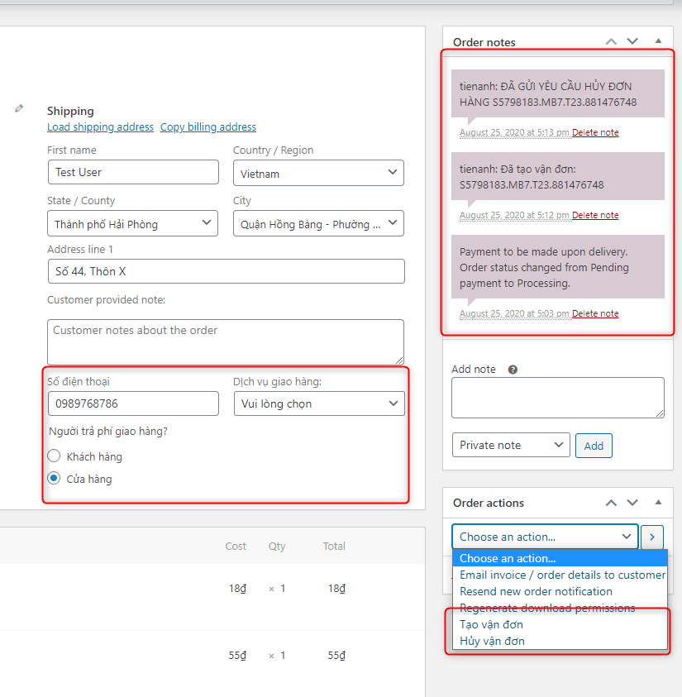Click the 55₫ cost value

pyautogui.click(x=237, y=656)
